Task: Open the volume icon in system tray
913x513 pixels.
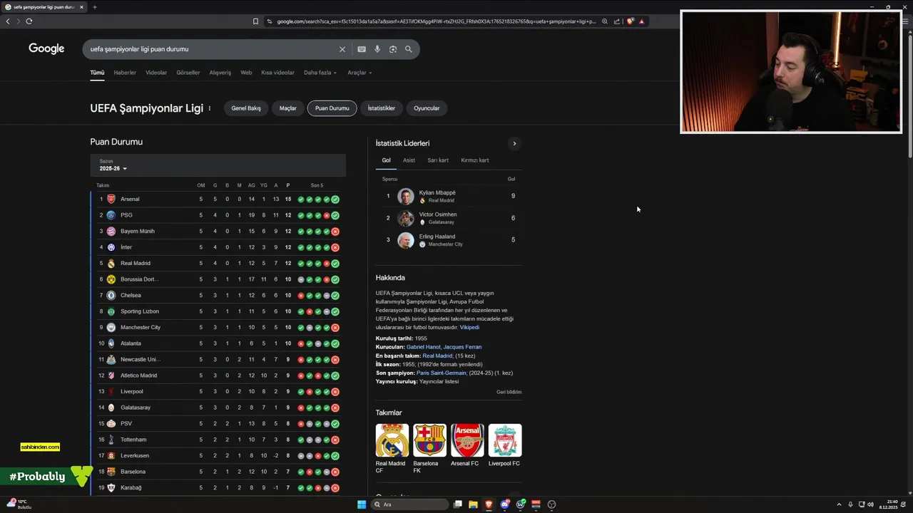Action: point(870,504)
